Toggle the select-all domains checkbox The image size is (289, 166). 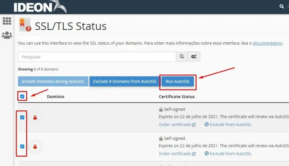(22, 96)
